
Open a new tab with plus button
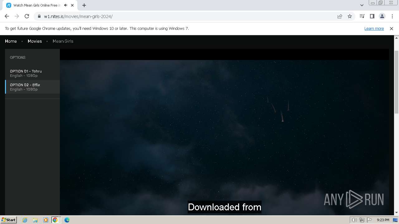click(x=84, y=5)
